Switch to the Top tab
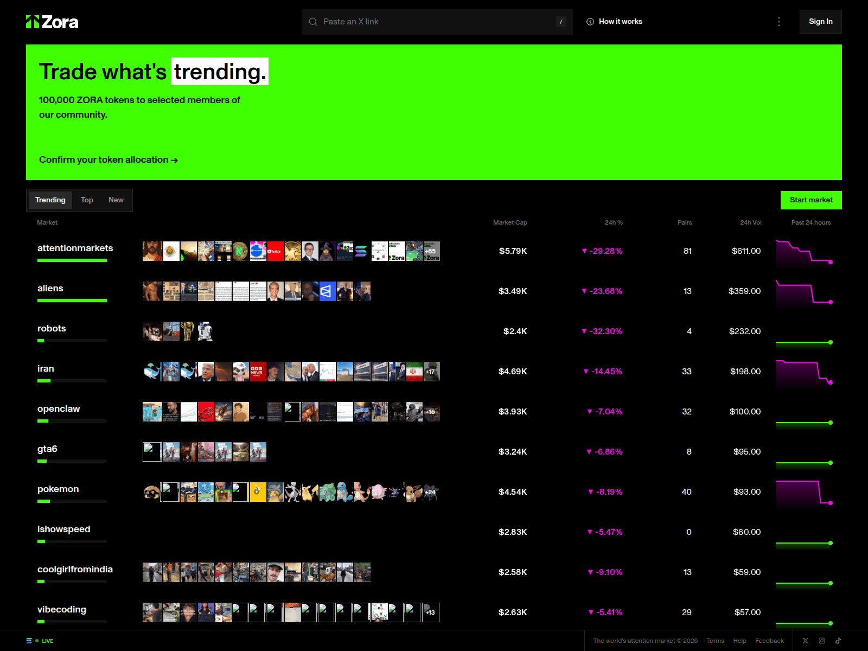 87,200
